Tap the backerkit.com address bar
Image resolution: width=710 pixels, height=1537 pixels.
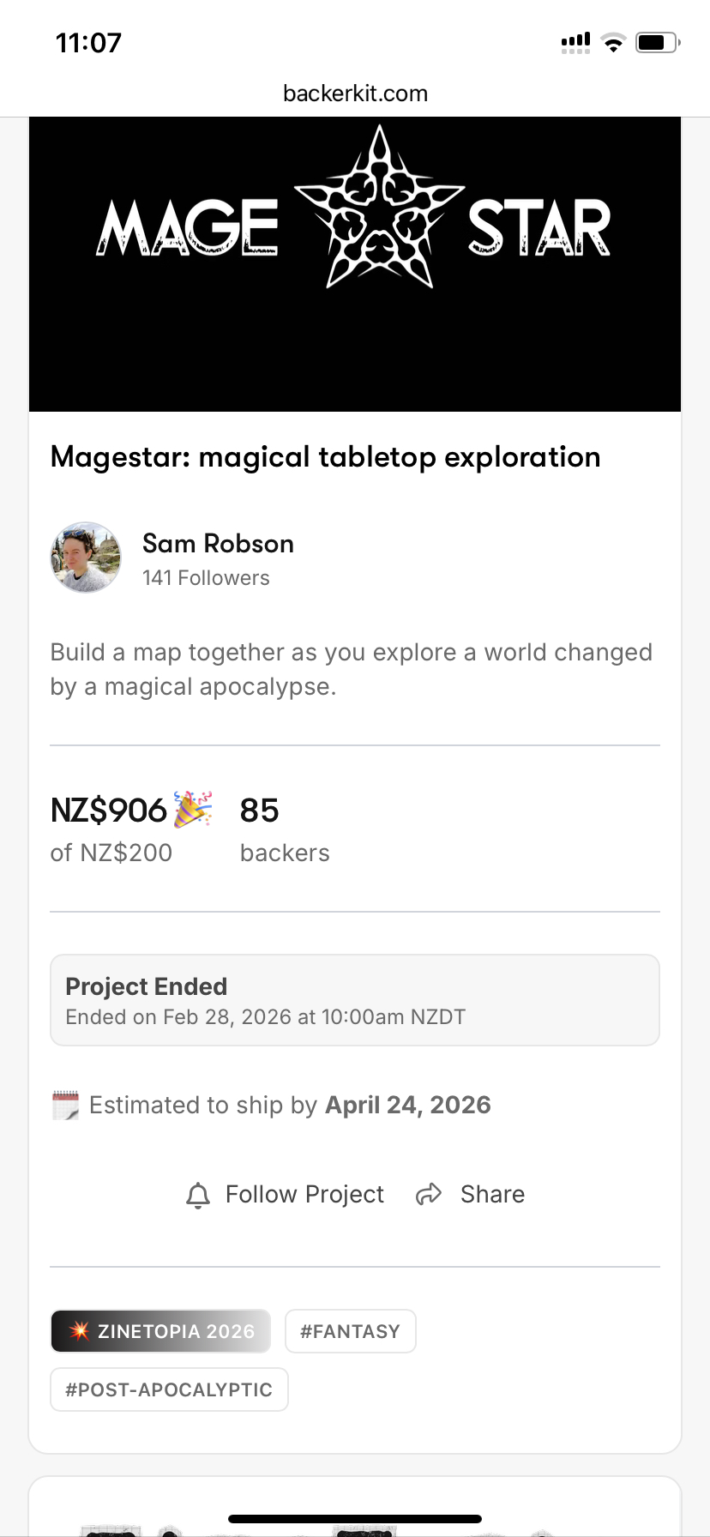355,93
